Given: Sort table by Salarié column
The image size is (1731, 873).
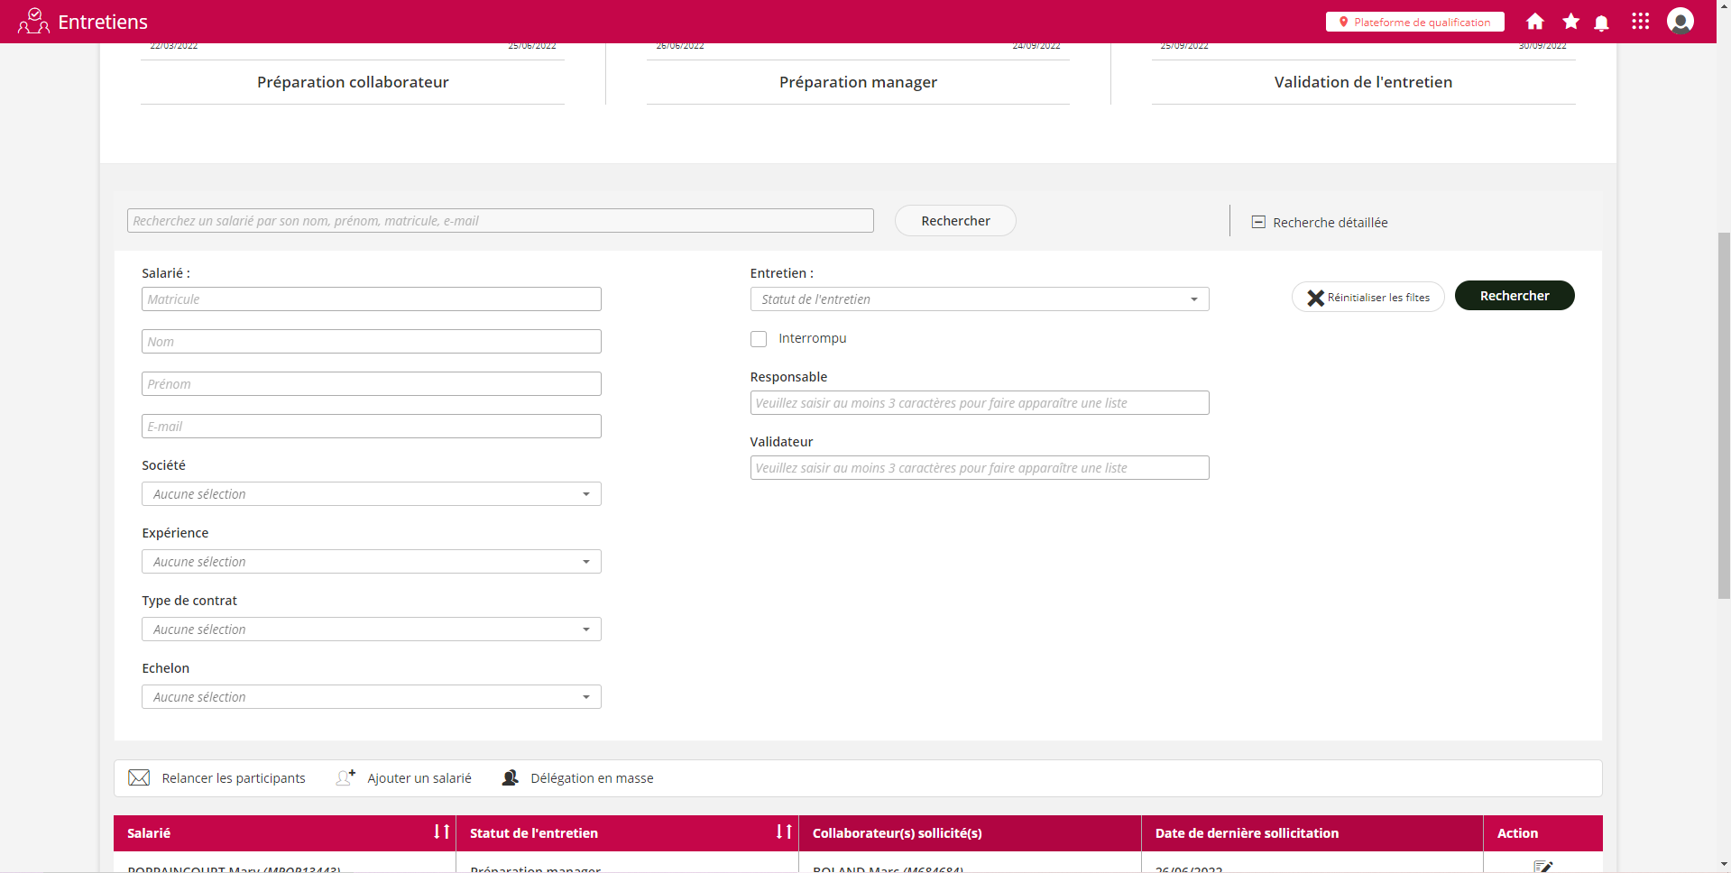Looking at the screenshot, I should (441, 832).
